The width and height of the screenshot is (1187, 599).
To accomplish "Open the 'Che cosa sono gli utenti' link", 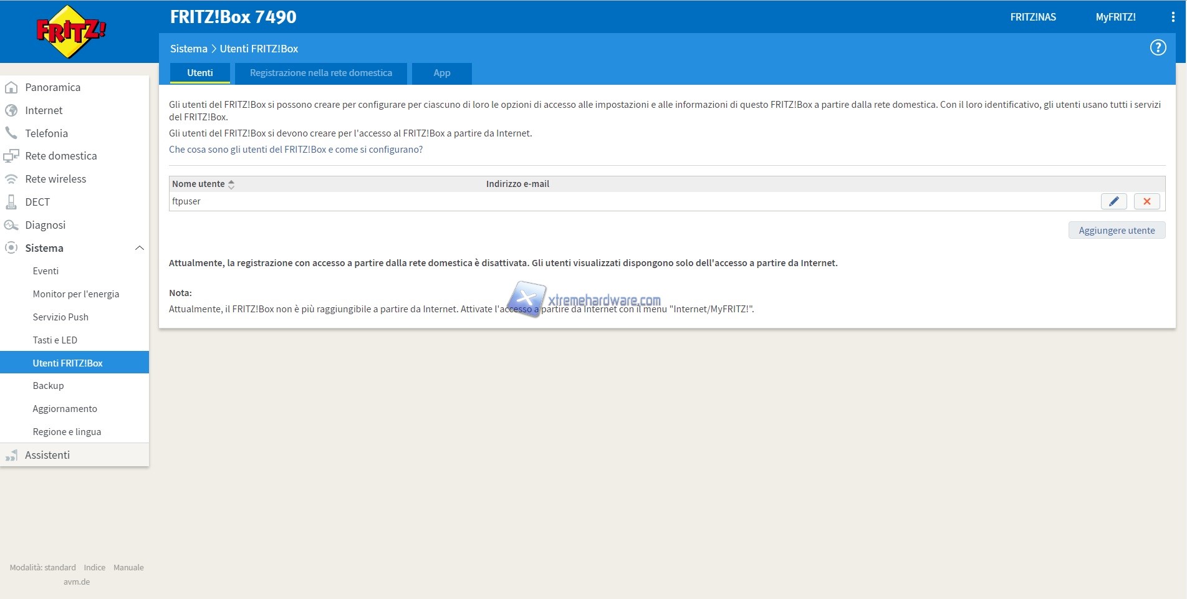I will pos(296,150).
